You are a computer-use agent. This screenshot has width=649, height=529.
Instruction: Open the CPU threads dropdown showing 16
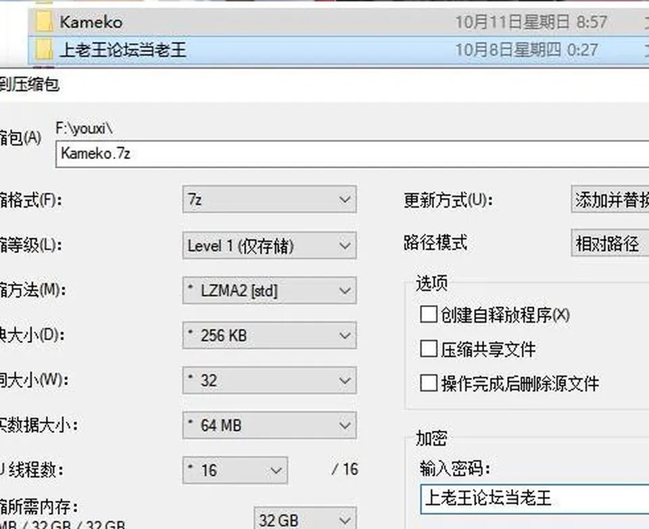pos(235,470)
